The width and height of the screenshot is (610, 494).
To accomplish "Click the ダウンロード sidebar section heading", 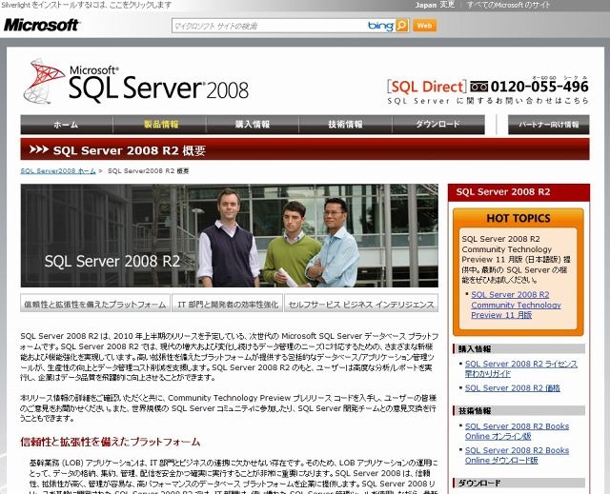I will pos(518,484).
